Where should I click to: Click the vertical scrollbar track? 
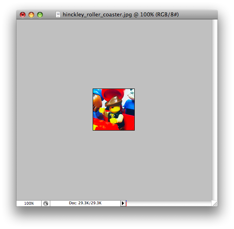(x=215, y=110)
